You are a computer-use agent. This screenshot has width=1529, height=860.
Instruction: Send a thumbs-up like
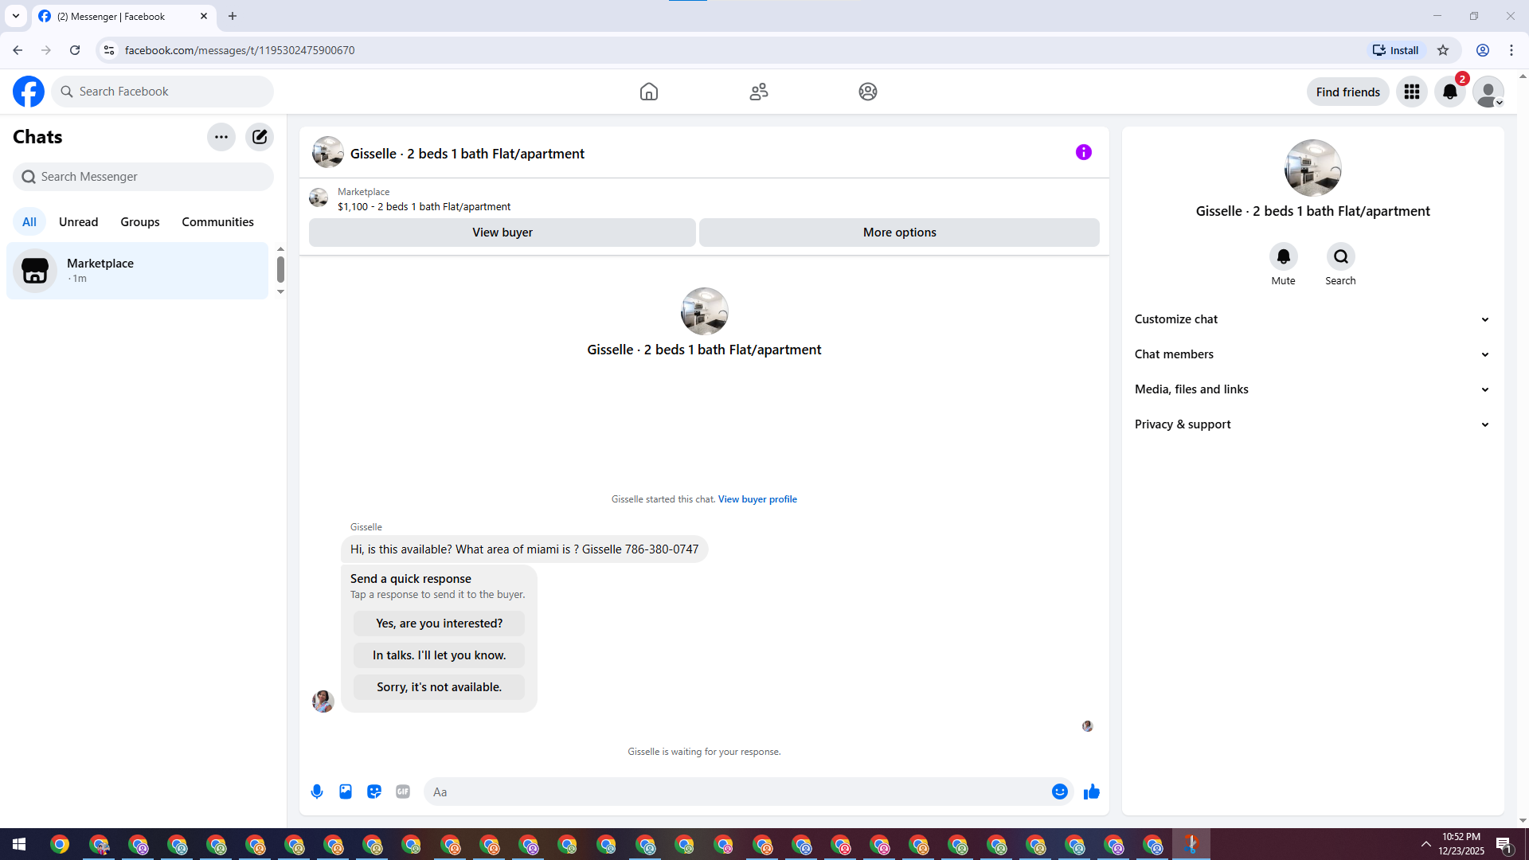click(1091, 792)
